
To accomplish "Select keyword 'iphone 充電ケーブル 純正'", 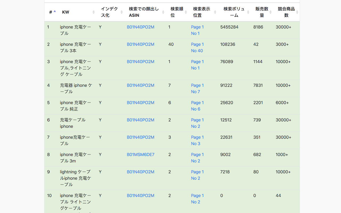I will point(75,106).
